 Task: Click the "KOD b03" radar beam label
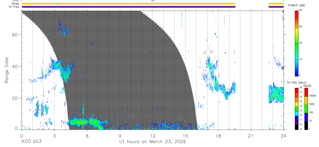pos(31,142)
